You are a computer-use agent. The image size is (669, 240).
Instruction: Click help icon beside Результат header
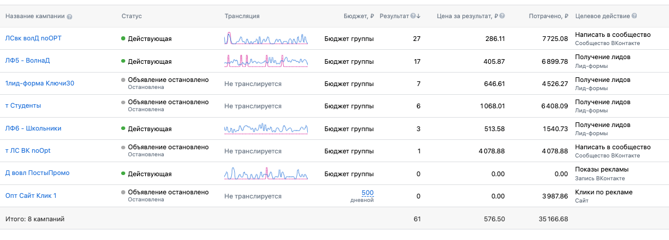[x=413, y=16]
